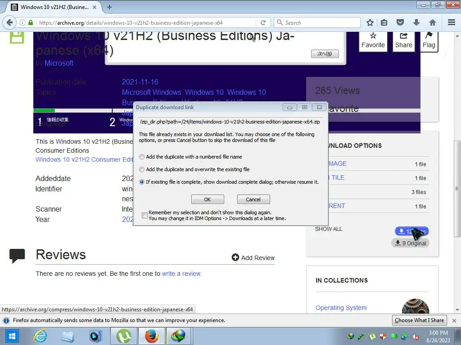This screenshot has height=345, width=461.
Task: Minimize the Duplicate download link dialog
Action: tap(289, 107)
